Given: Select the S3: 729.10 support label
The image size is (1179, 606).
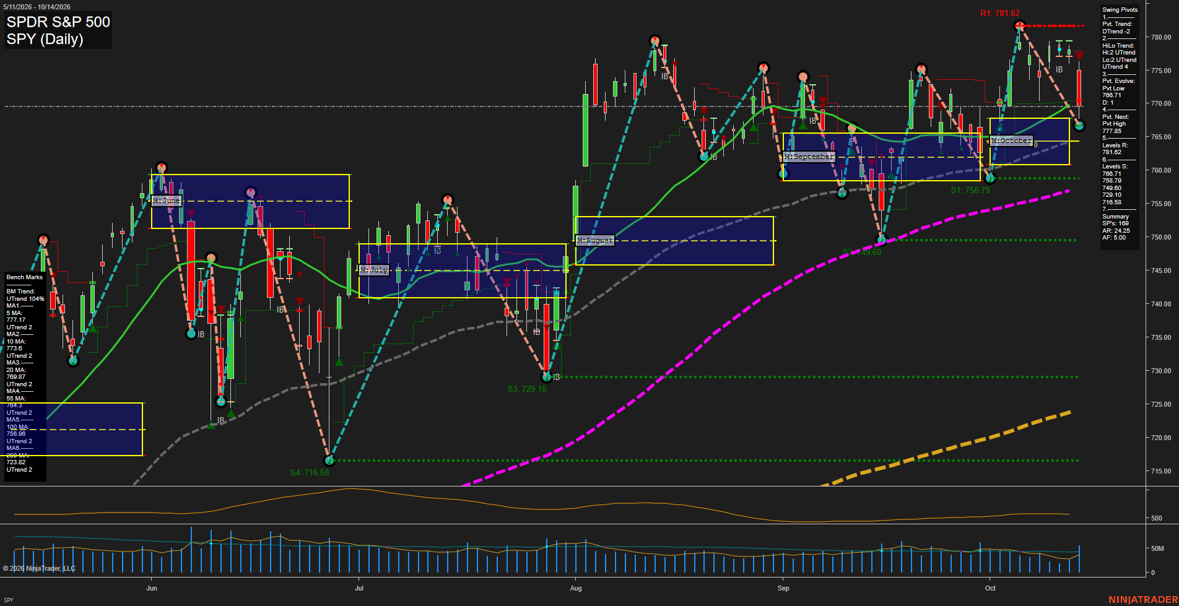Looking at the screenshot, I should (527, 389).
